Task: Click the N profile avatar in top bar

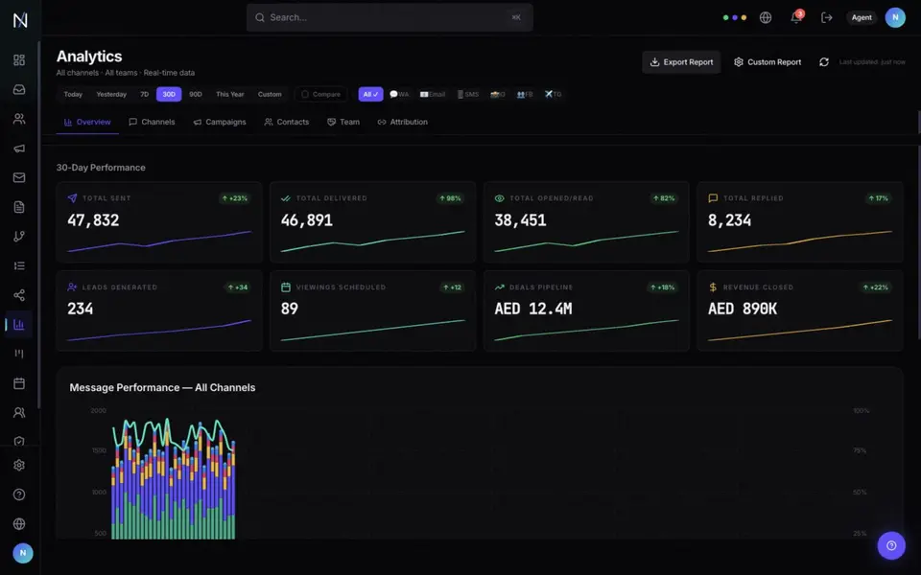Action: [895, 17]
